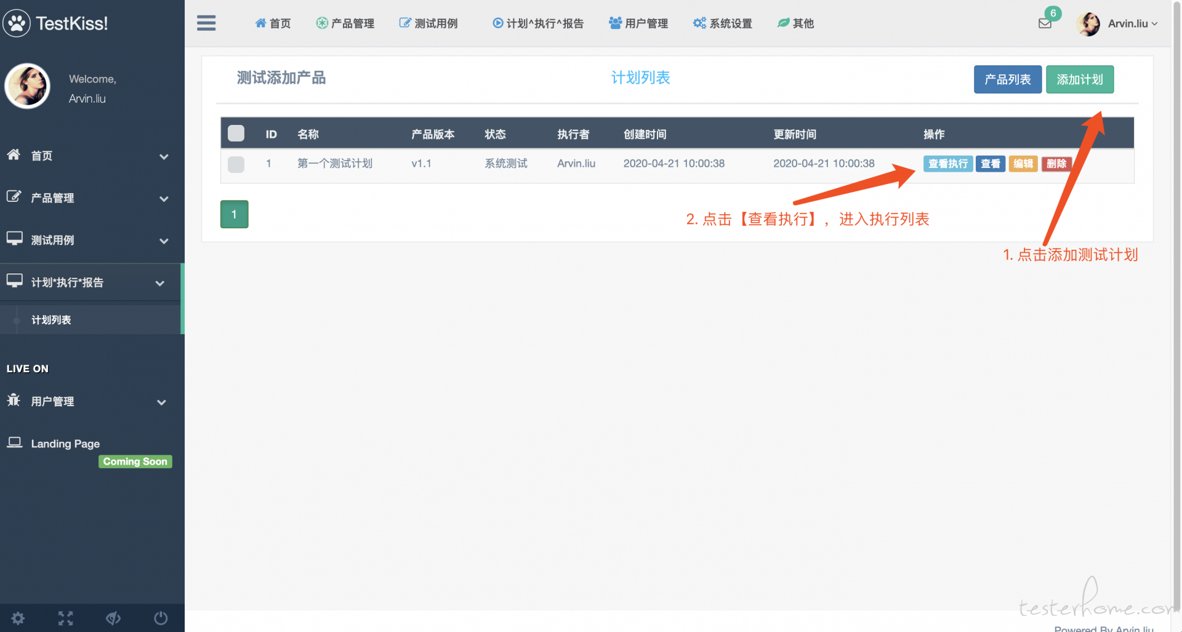Open 测试用例 in top navigation
1182x632 pixels.
coord(428,23)
